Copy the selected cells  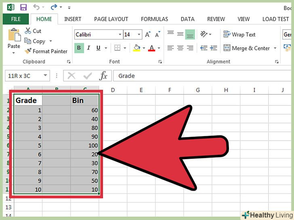35,41
